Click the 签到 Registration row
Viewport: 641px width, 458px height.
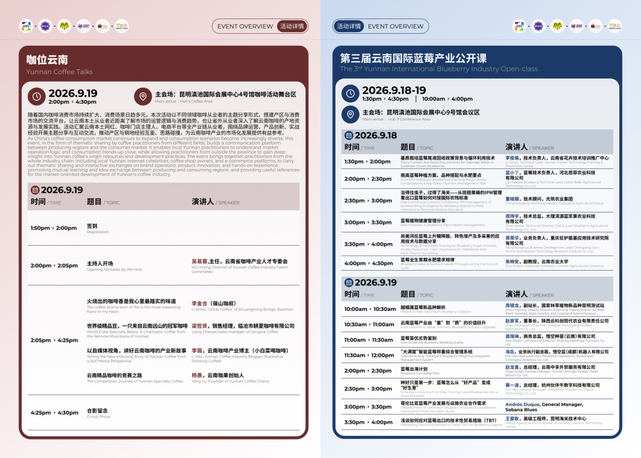point(164,228)
